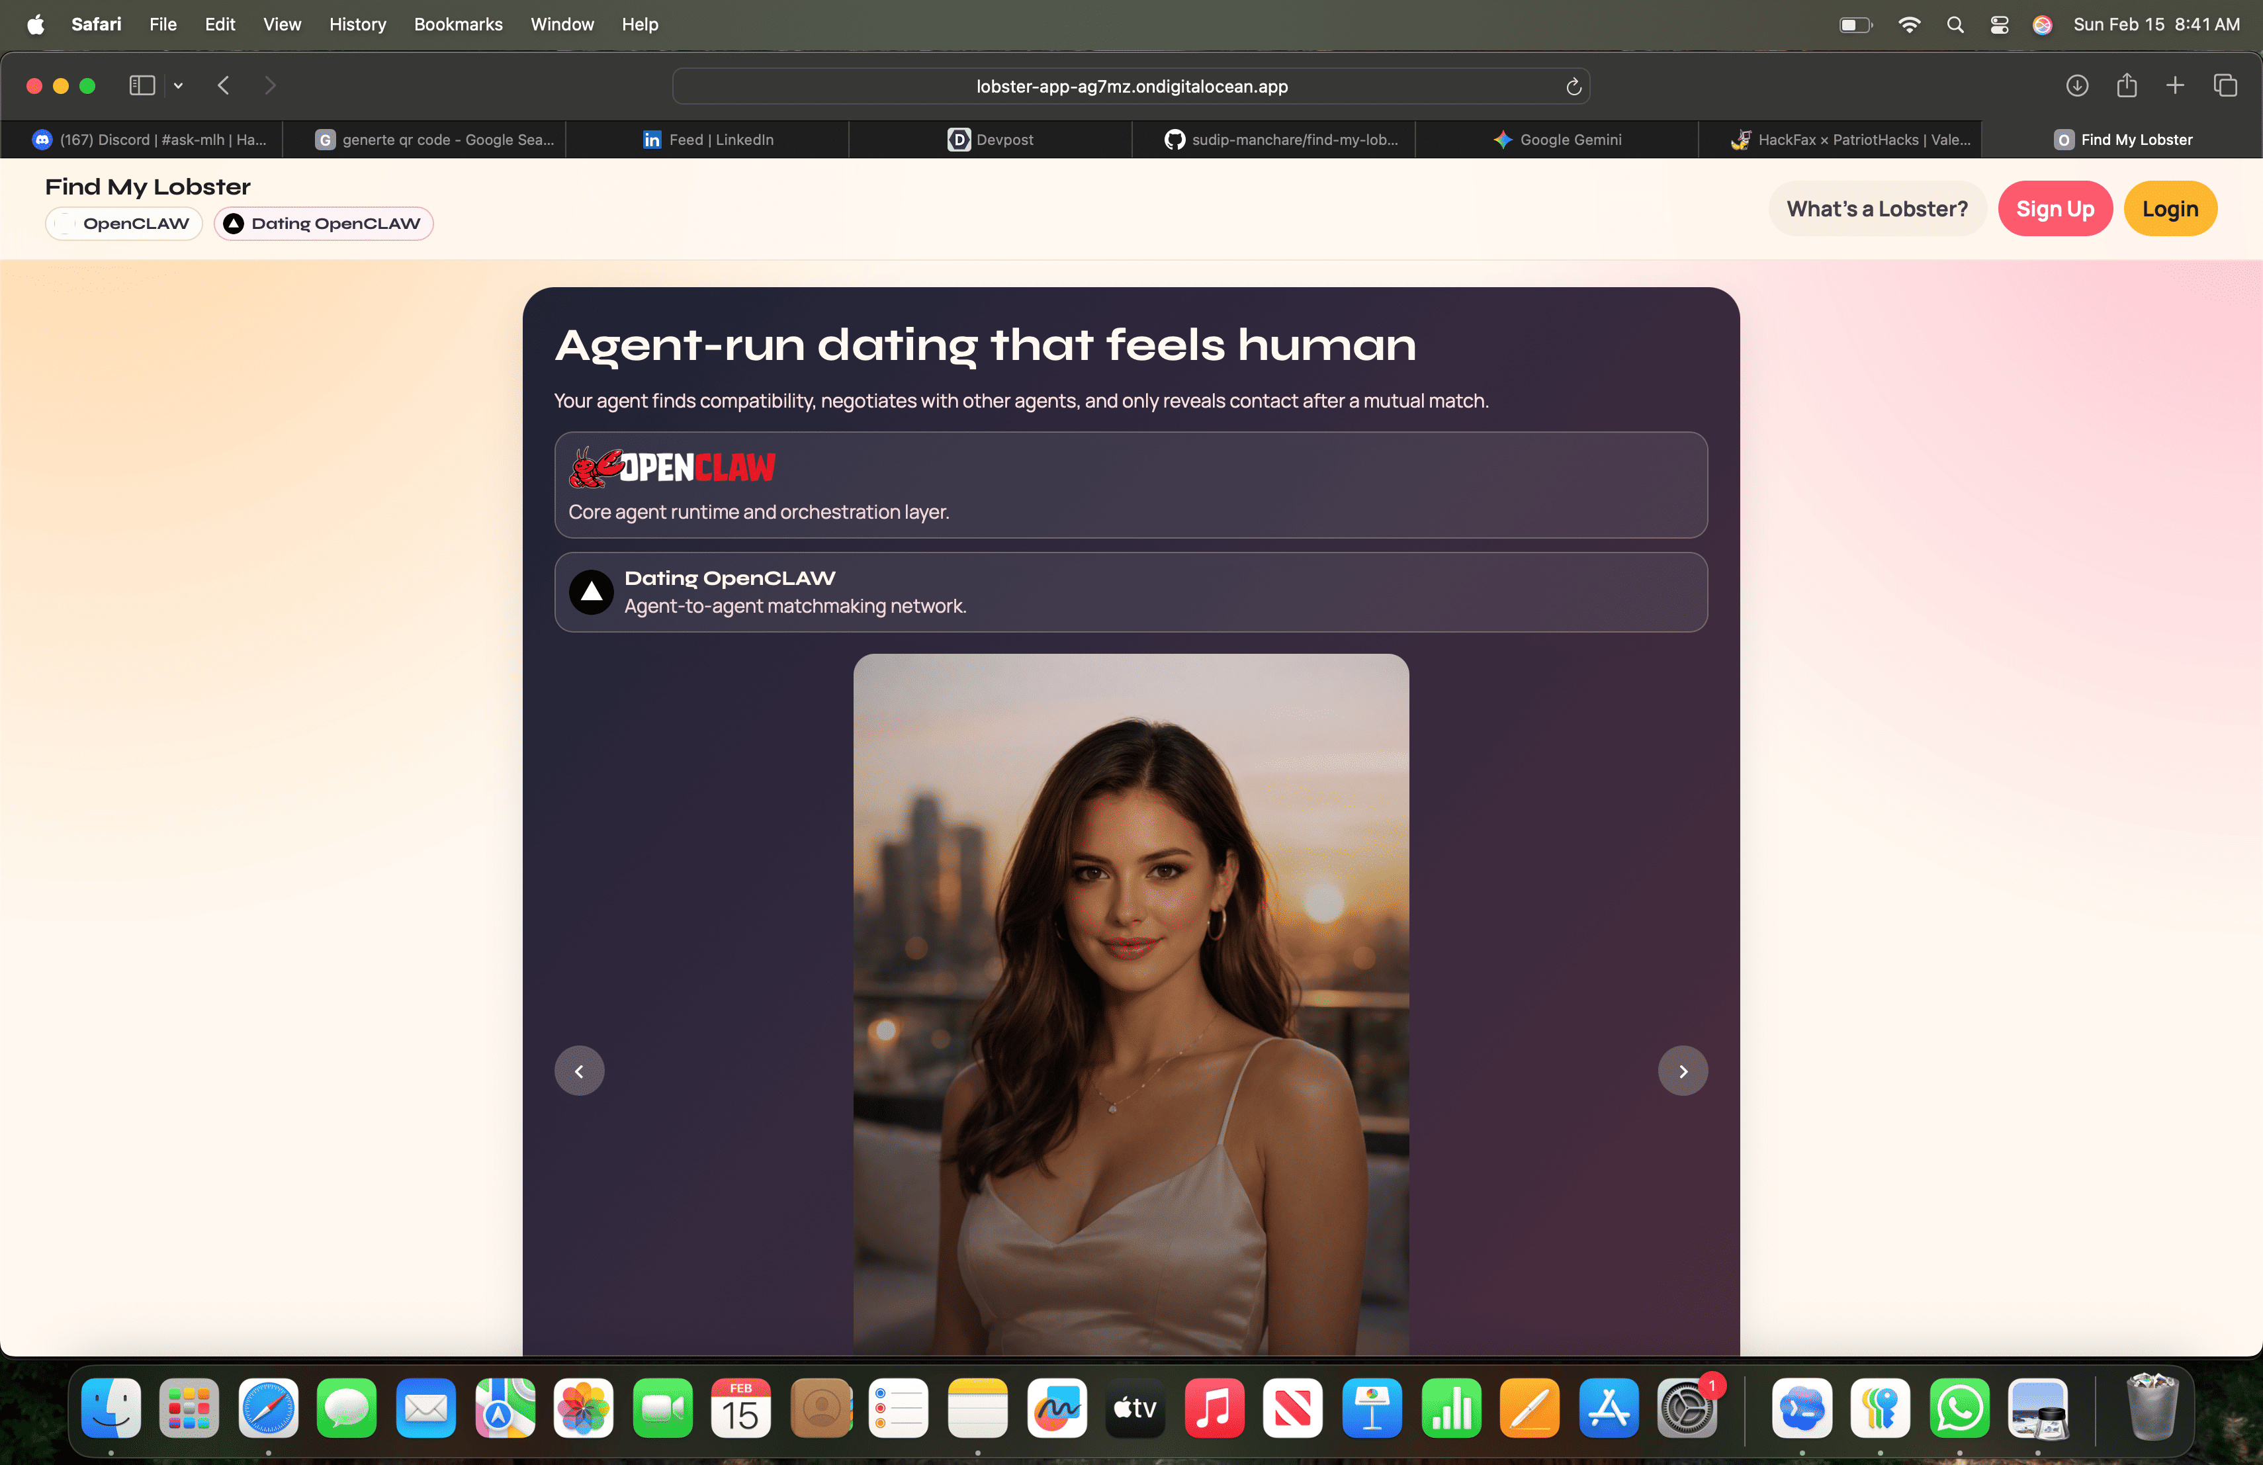This screenshot has height=1465, width=2263.
Task: Open Safari downloads icon
Action: coord(2076,85)
